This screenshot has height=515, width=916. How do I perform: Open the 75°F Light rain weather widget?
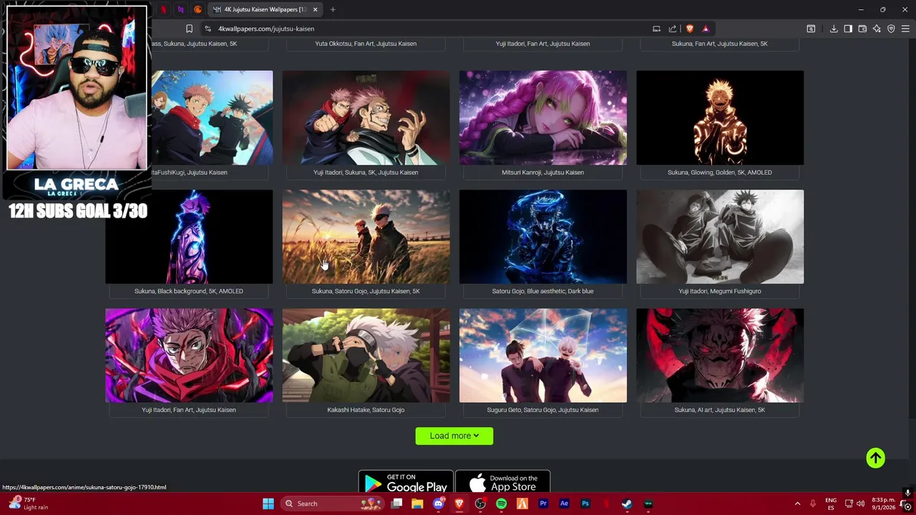29,504
